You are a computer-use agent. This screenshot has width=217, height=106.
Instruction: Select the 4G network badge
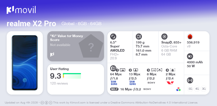[197, 89]
